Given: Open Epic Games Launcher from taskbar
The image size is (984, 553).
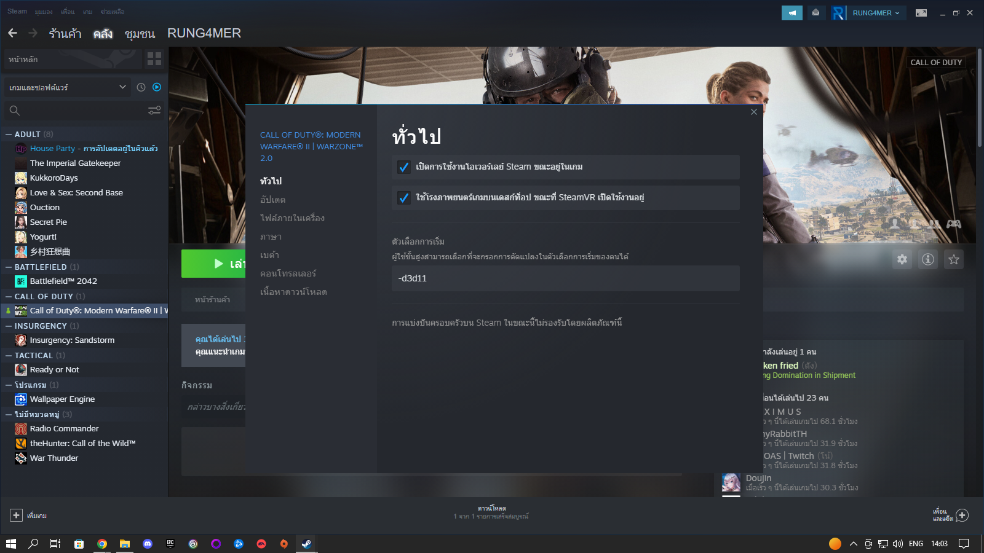Looking at the screenshot, I should (x=170, y=544).
